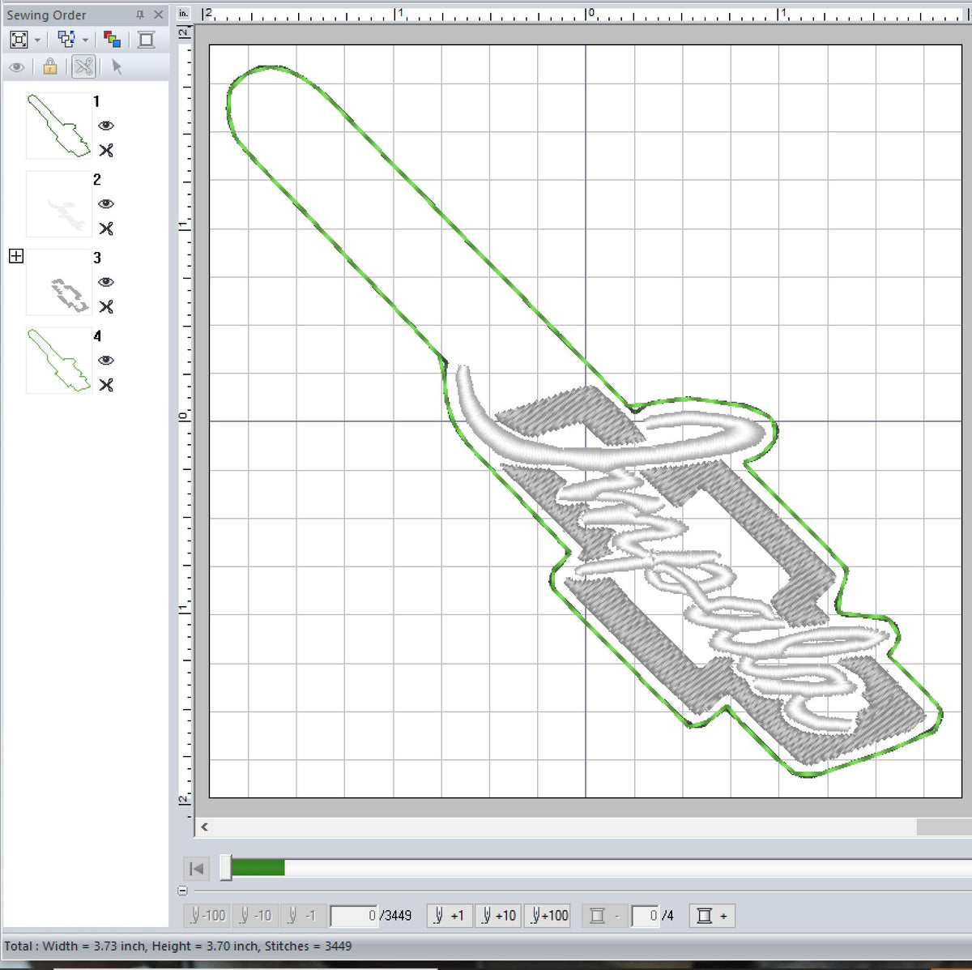Click the lock icon to lock objects
Image resolution: width=972 pixels, height=970 pixels.
[x=49, y=67]
